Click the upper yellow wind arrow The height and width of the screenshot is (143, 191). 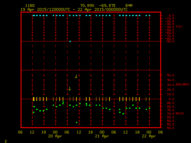[x=76, y=76]
